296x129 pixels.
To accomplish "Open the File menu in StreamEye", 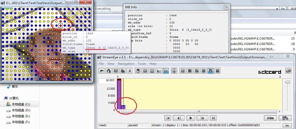I will point(101,63).
